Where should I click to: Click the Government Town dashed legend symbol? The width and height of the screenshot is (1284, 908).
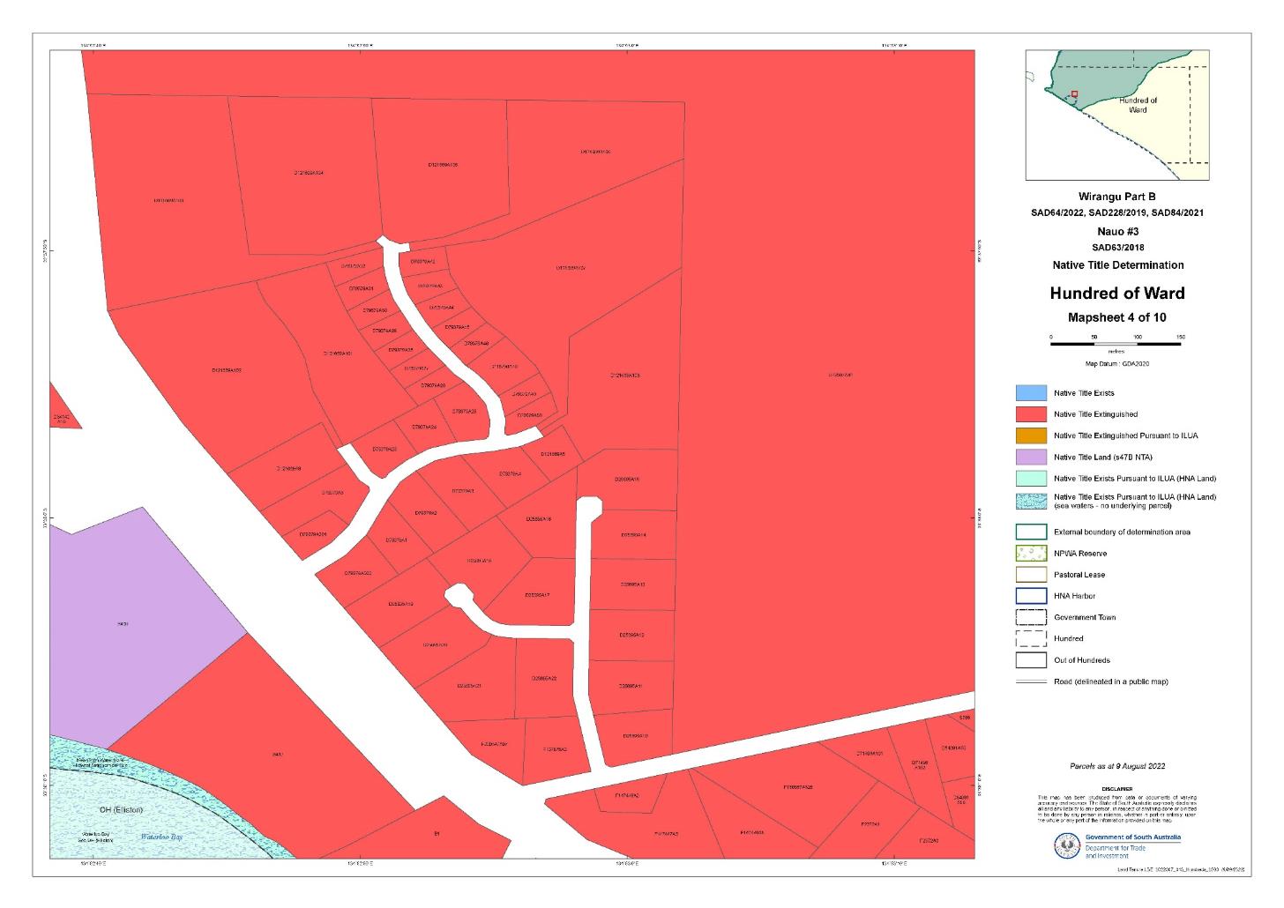[x=1031, y=617]
